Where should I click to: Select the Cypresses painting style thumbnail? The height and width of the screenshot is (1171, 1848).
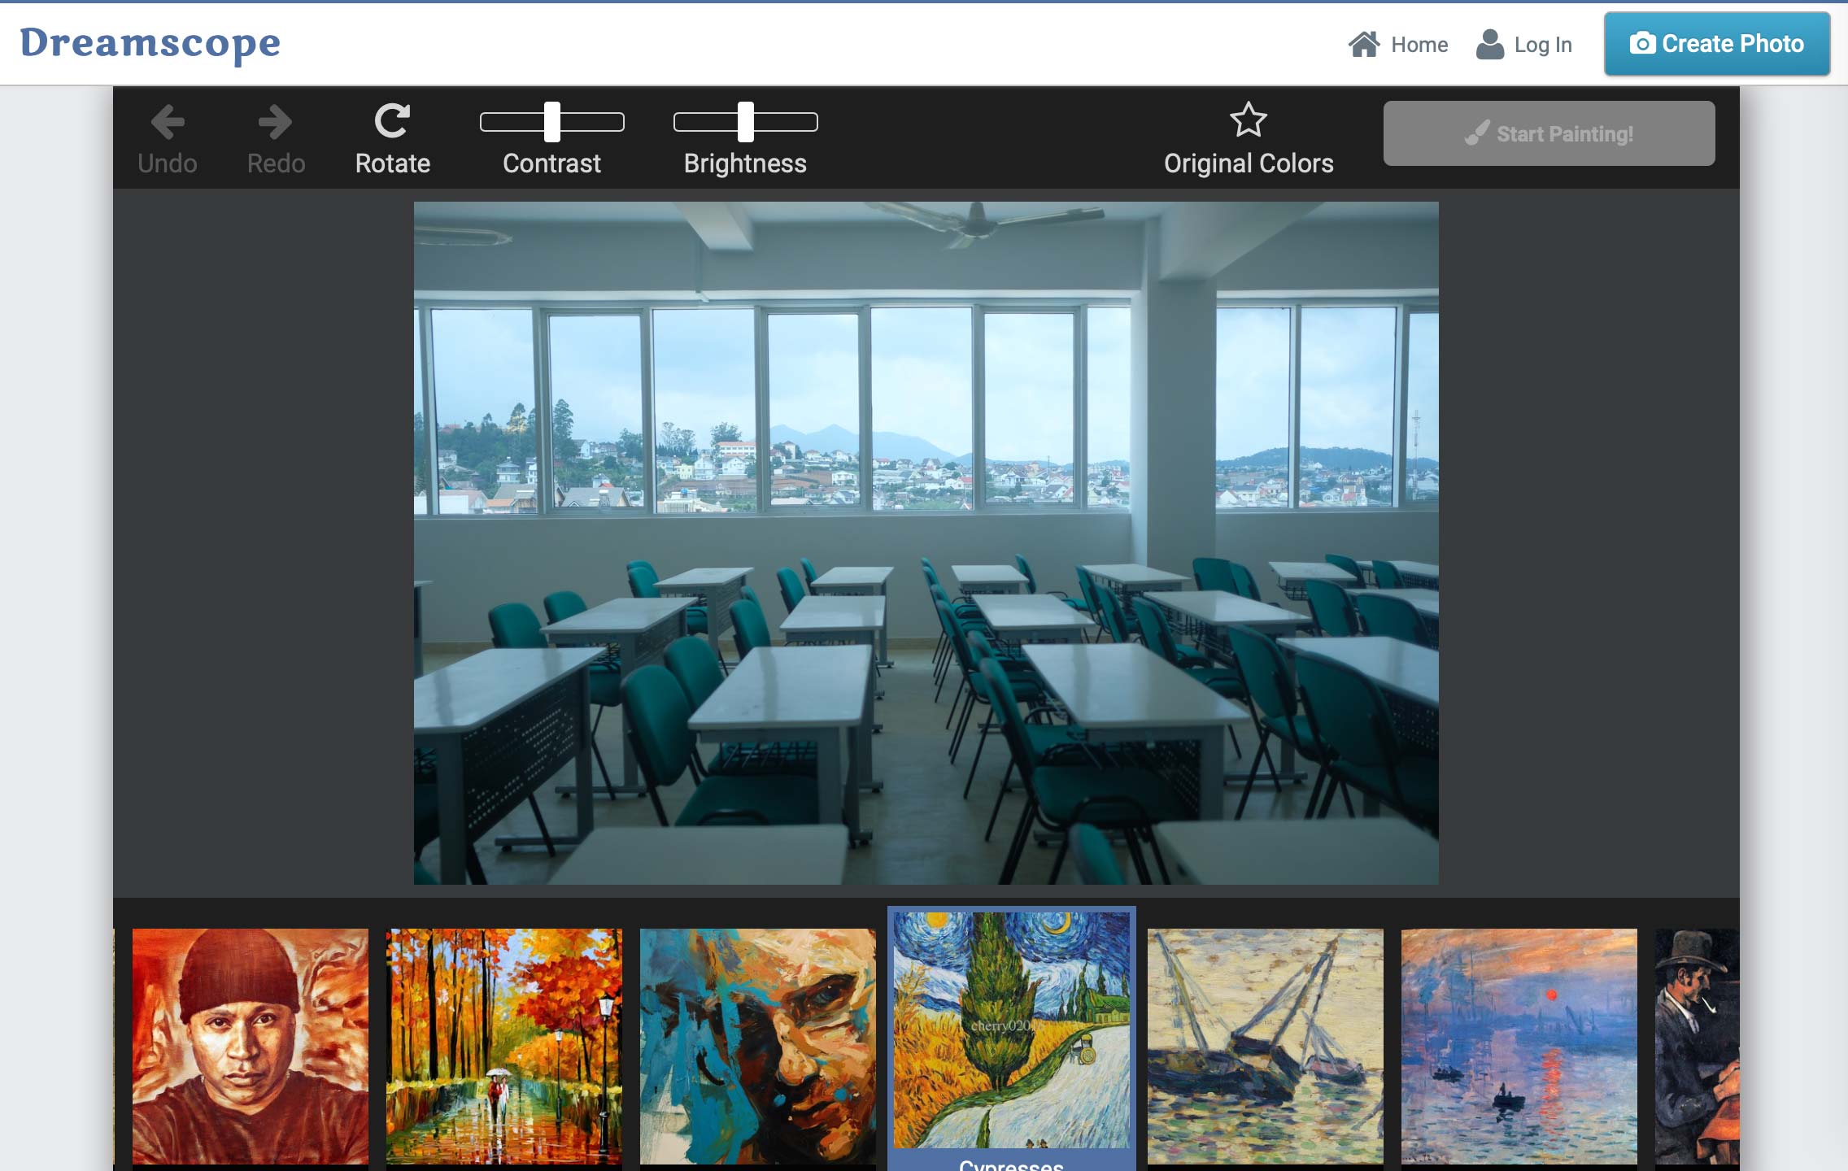click(1010, 1036)
